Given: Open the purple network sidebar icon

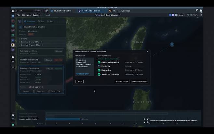Looking at the screenshot, I should (13, 50).
